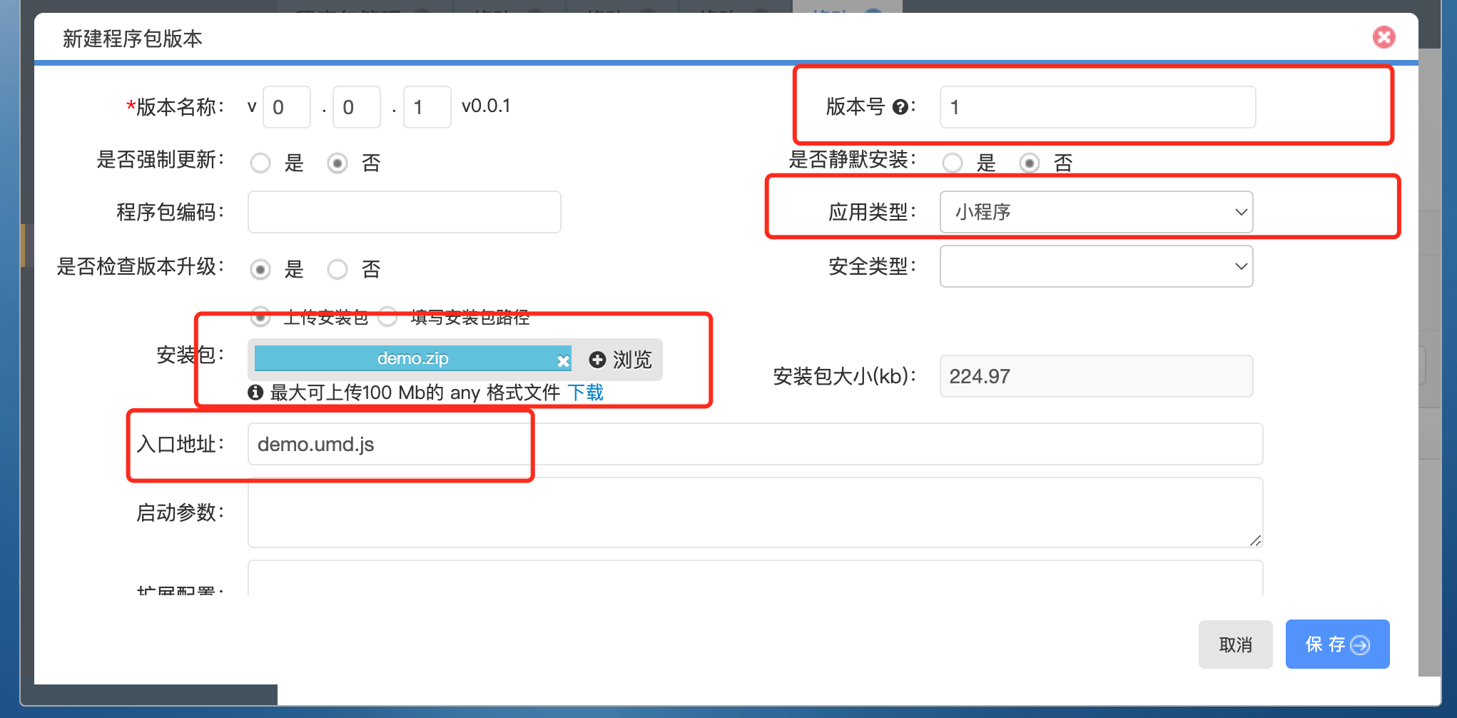
Task: Click the 保存 button
Action: click(x=1336, y=644)
